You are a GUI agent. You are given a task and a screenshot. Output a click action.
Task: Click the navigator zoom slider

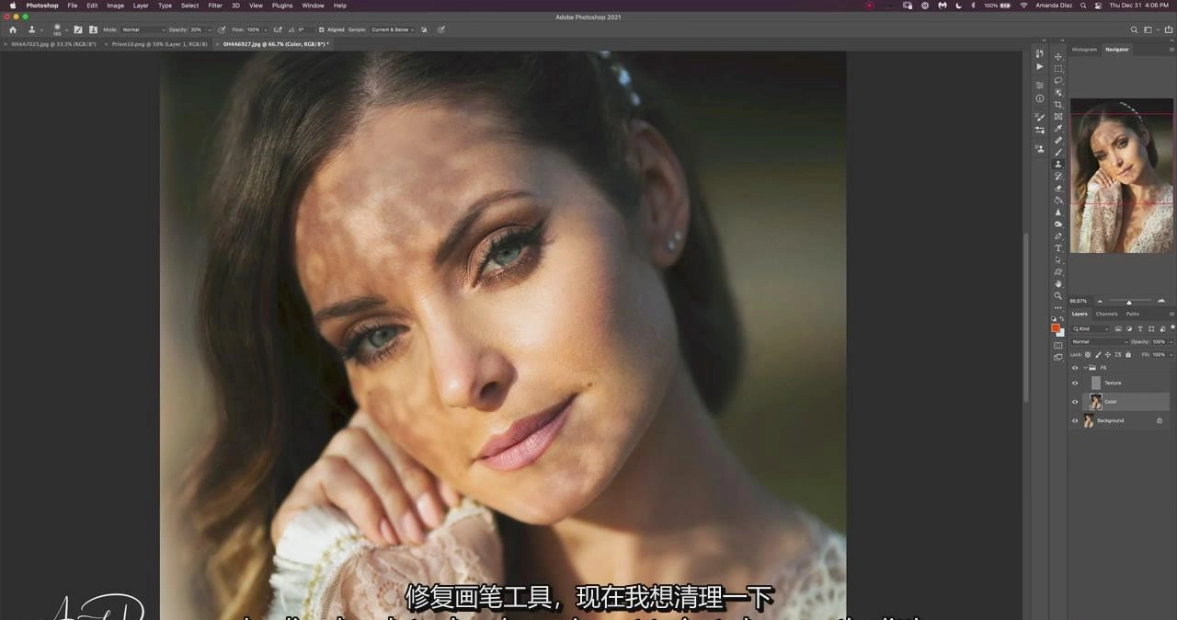1129,301
